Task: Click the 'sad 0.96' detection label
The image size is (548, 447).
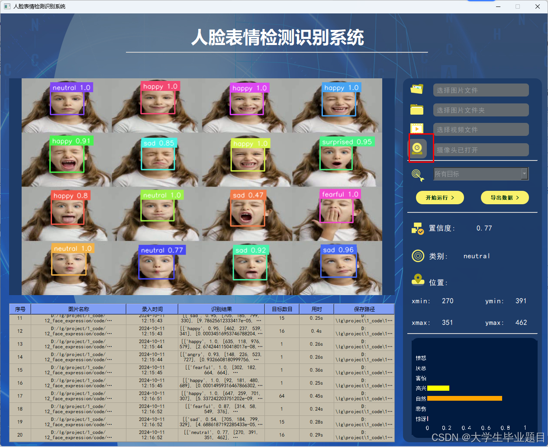Action: [x=338, y=250]
